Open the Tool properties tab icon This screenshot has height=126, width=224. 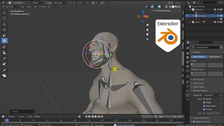188,48
